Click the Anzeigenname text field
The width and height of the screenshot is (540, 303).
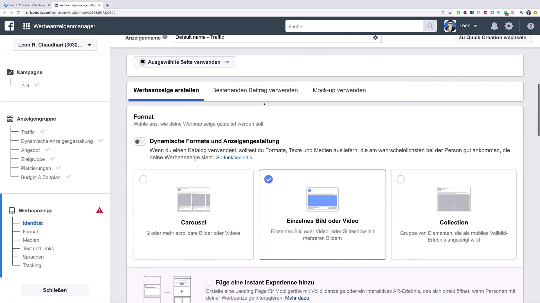[x=271, y=38]
